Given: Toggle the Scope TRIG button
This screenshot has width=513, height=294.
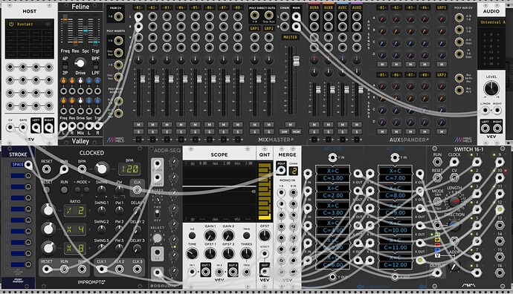Looking at the screenshot, I should click(x=246, y=235).
